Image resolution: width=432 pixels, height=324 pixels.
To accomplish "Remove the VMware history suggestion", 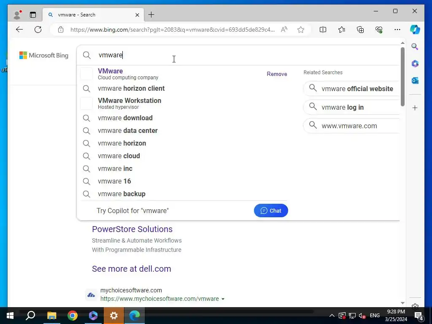I will coord(277,74).
